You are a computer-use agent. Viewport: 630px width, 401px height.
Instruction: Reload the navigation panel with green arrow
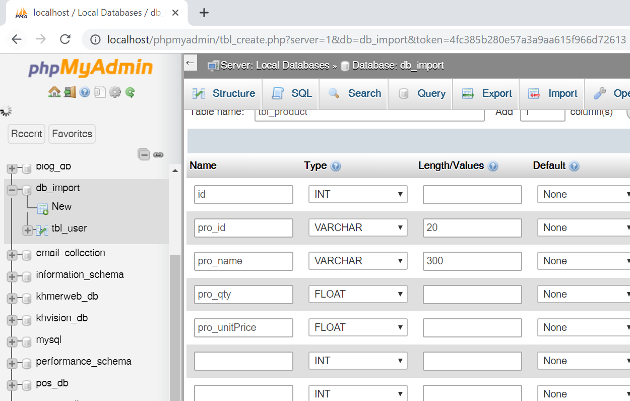click(x=130, y=92)
